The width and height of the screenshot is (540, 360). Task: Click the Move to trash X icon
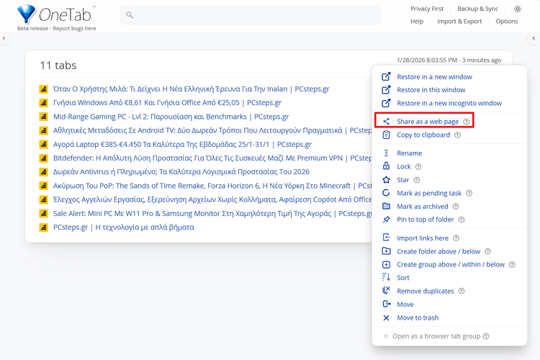(386, 318)
